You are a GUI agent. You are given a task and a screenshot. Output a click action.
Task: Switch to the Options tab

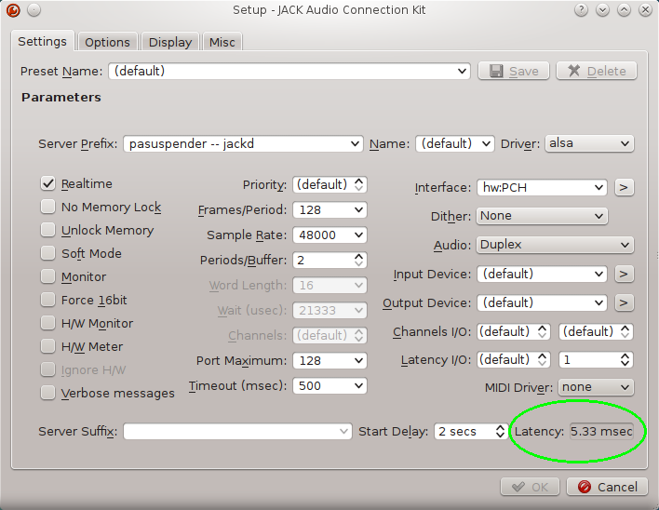click(107, 42)
